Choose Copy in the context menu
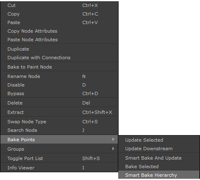Viewport: 200px width, 180px height. pyautogui.click(x=59, y=14)
